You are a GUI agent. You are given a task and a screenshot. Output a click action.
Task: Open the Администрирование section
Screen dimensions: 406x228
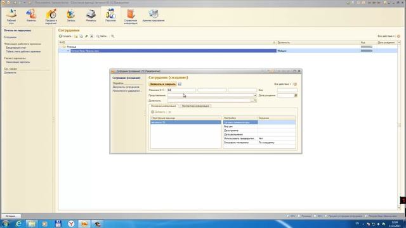click(x=154, y=15)
